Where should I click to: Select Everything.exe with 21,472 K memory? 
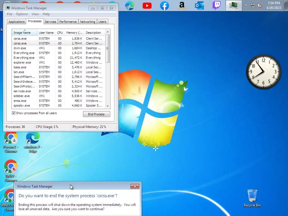(x=58, y=58)
